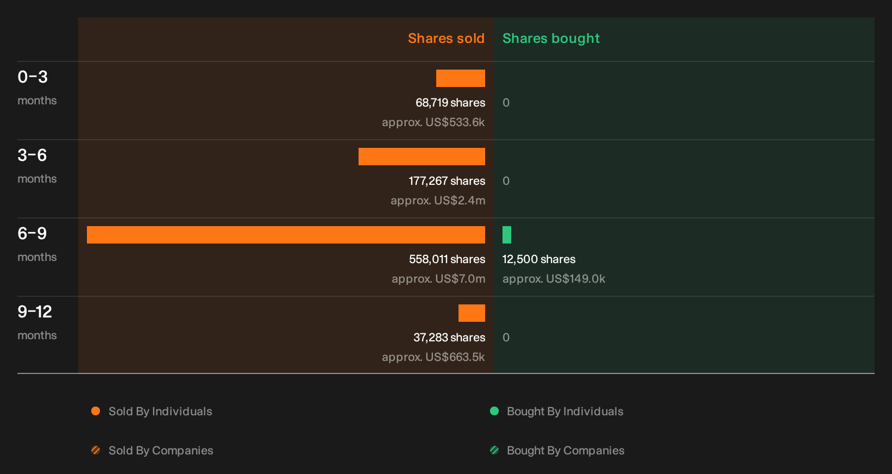892x474 pixels.
Task: Click the approx. US$2.4m amount
Action: tap(438, 201)
